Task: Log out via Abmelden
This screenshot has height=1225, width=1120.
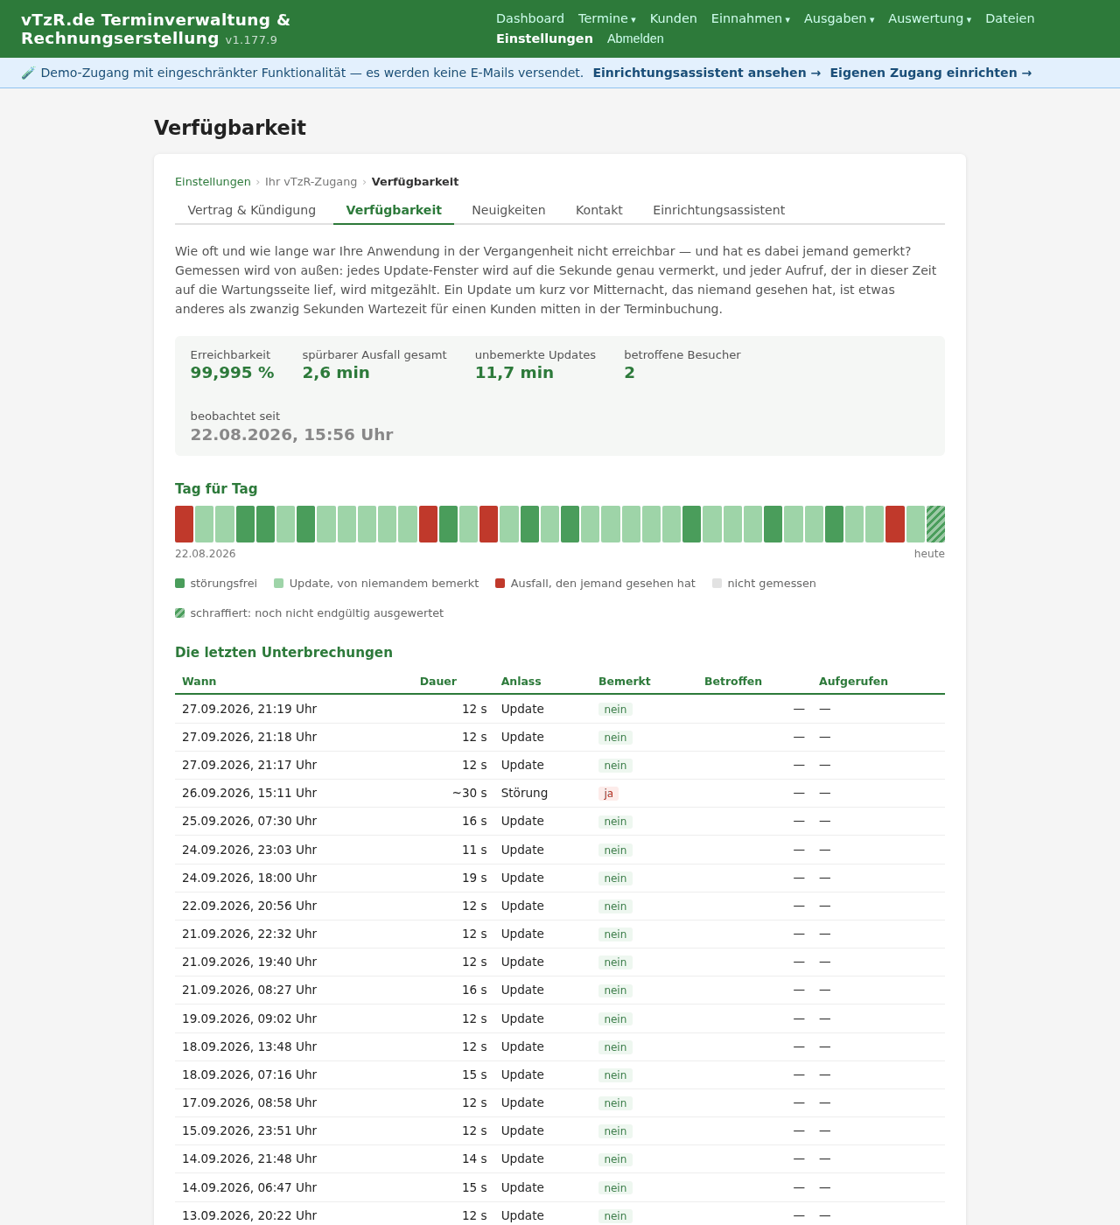Action: tap(635, 38)
